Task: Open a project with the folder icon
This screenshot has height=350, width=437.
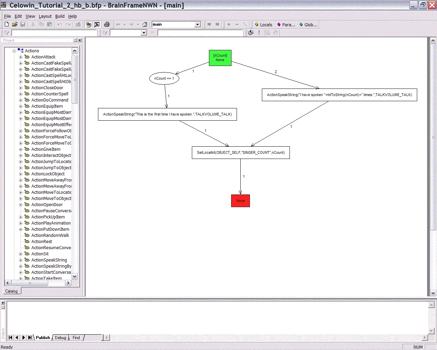Action: click(15, 24)
